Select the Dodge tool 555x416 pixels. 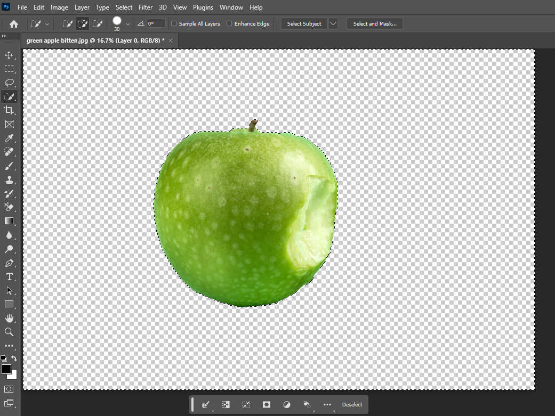pos(9,249)
